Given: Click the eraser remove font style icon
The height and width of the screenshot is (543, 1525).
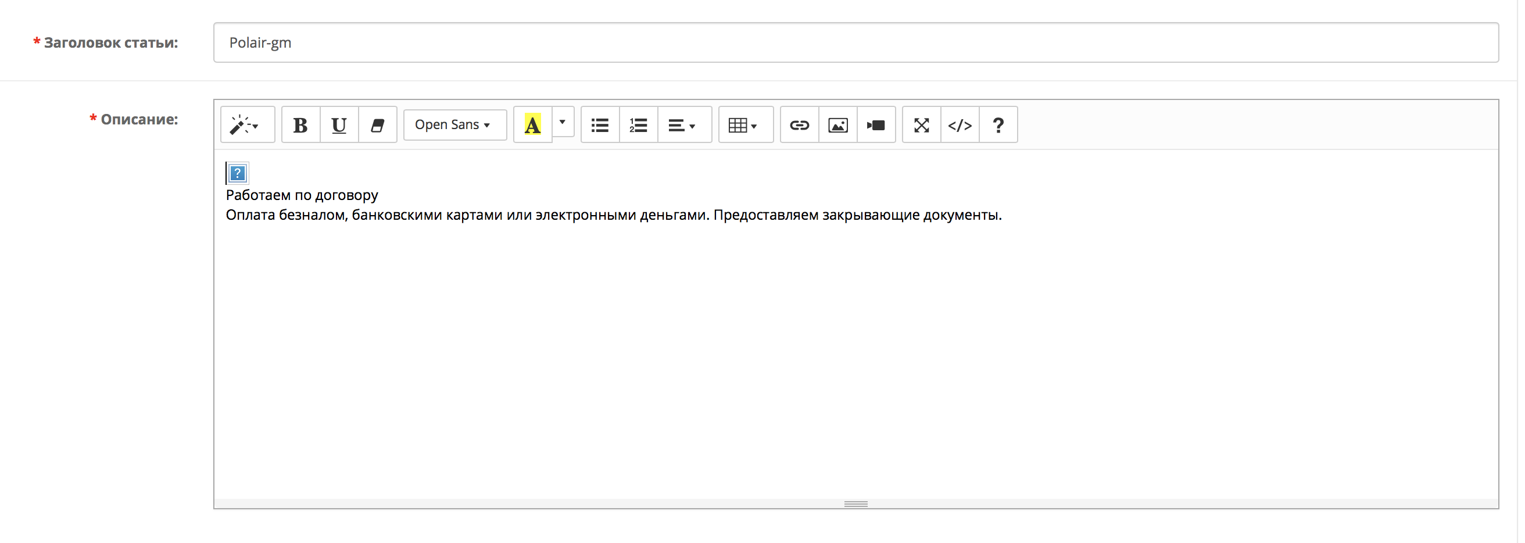Looking at the screenshot, I should pos(377,125).
